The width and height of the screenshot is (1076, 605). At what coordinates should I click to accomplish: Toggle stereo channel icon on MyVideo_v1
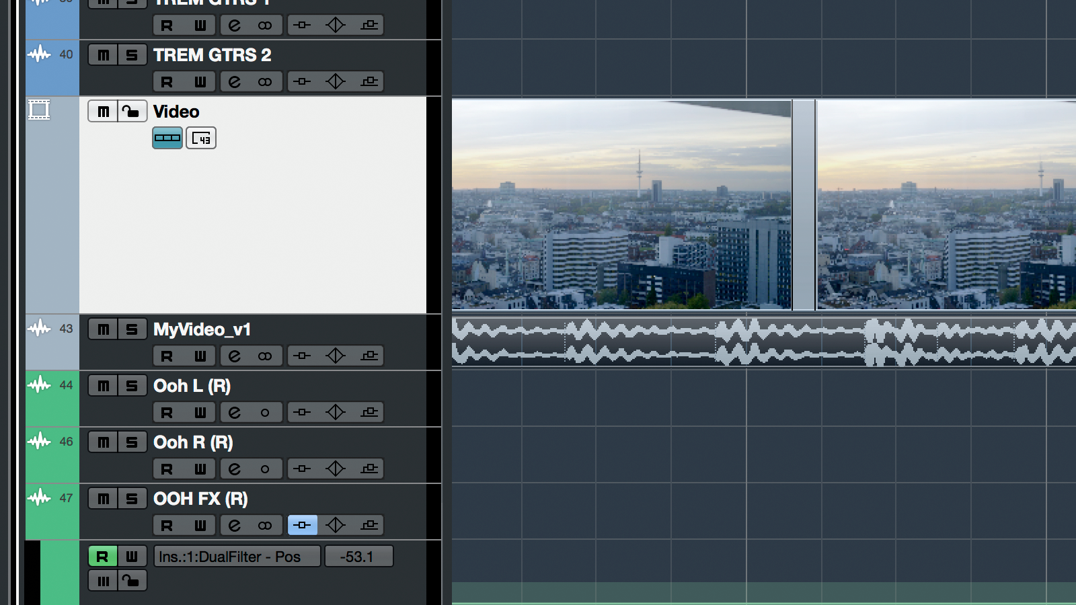[x=265, y=356]
